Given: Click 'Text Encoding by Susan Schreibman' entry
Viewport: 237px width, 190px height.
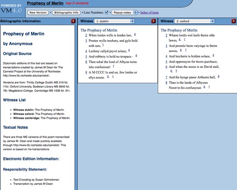Looking at the screenshot, I should click(x=36, y=180).
